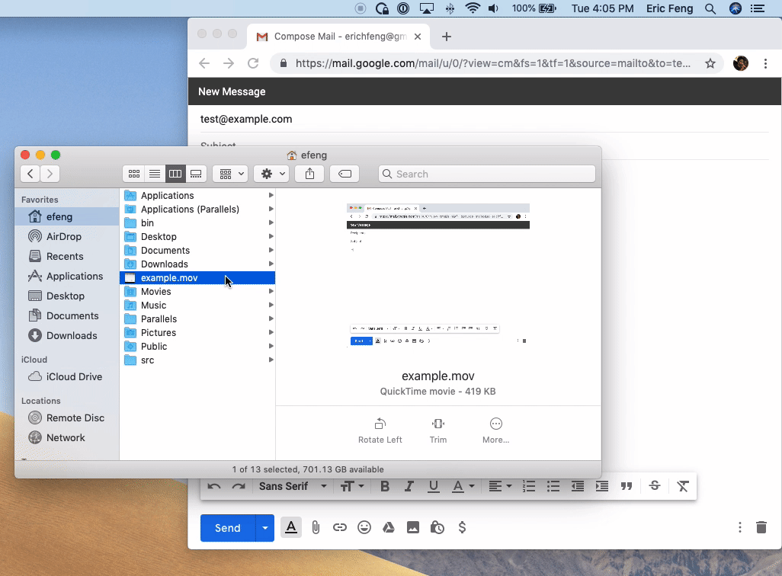Open the Finder action gear dropdown

tap(271, 174)
